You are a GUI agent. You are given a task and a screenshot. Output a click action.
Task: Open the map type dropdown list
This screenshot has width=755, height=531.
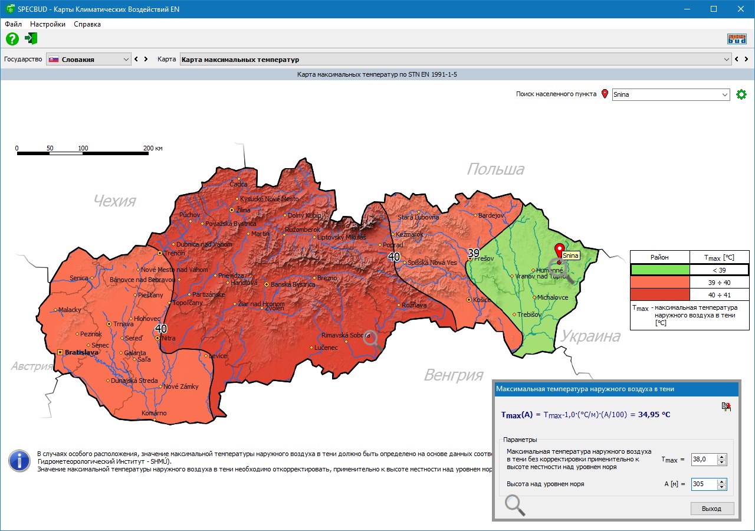(727, 60)
